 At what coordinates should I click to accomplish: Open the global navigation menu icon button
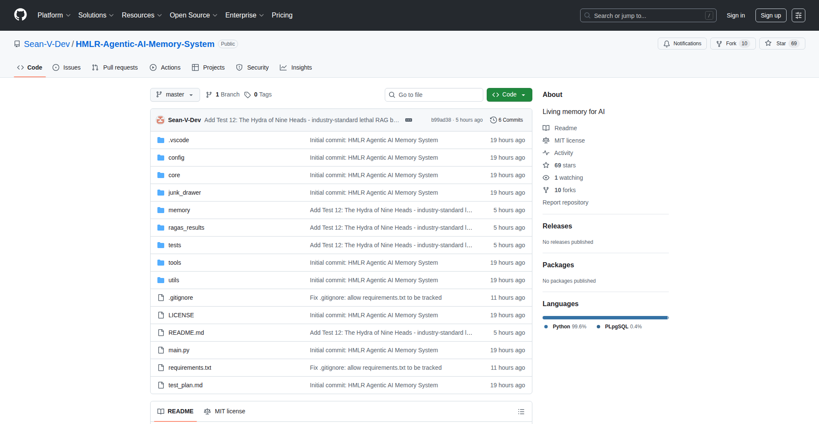[798, 15]
